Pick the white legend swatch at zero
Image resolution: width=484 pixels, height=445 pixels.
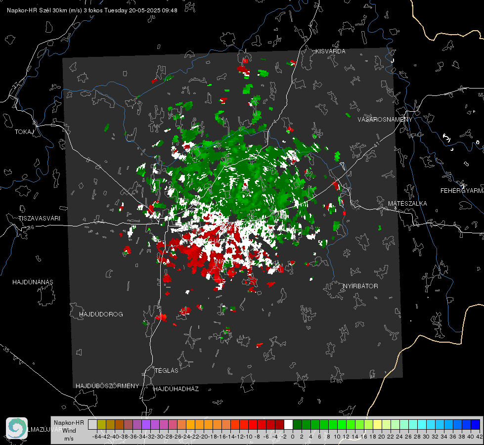(x=289, y=424)
